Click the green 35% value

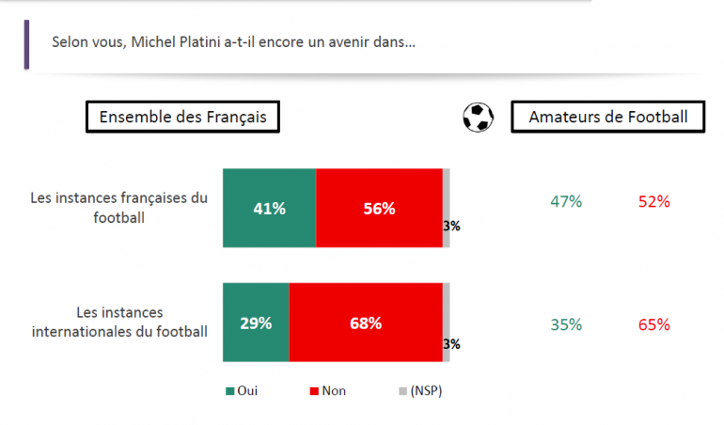coord(566,324)
